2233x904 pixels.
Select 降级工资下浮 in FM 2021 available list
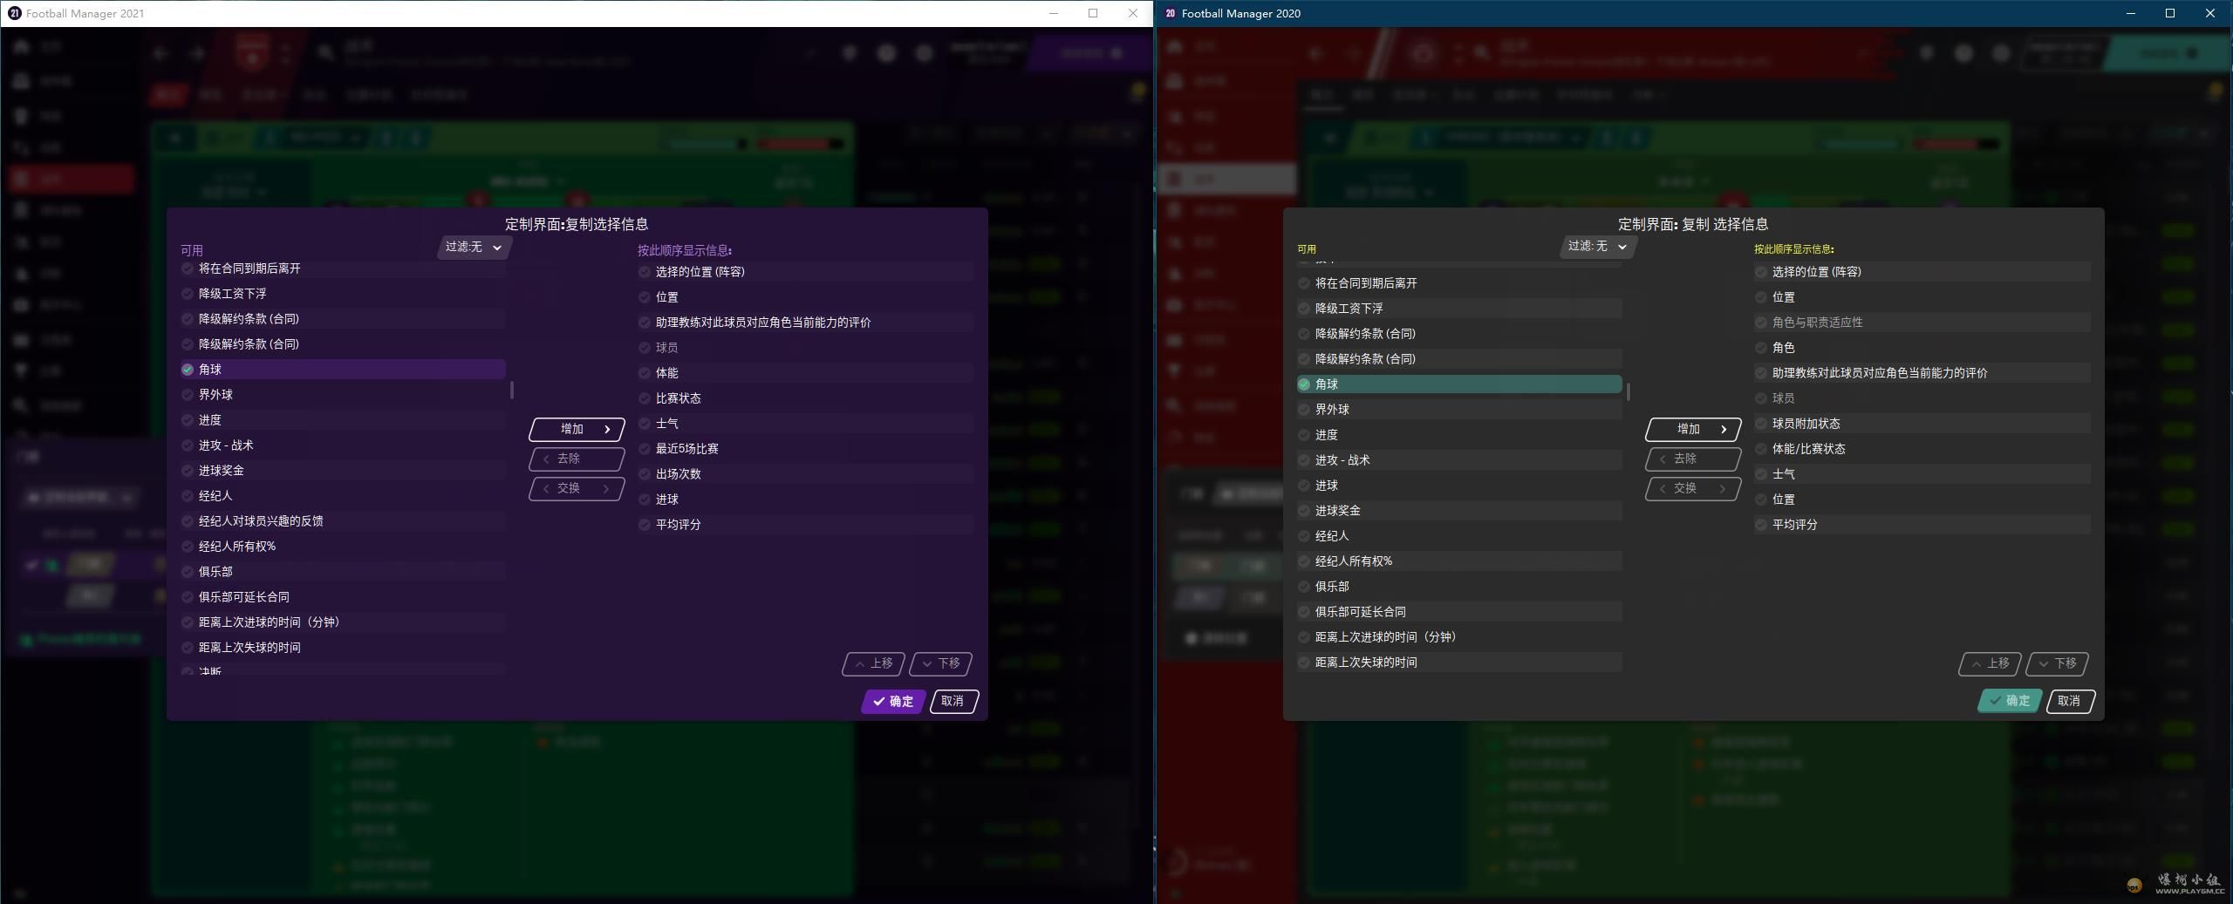pos(343,294)
